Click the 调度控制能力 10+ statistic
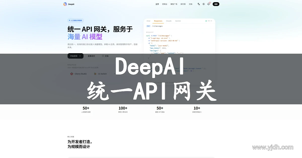 (x=197, y=110)
